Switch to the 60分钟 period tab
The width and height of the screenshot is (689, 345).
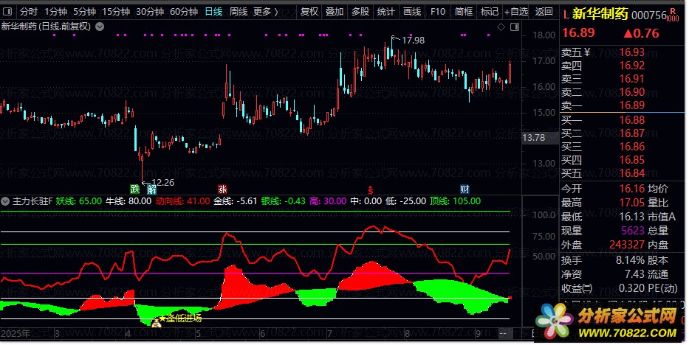coord(183,12)
